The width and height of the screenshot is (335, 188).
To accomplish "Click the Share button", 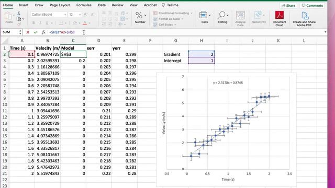I will tap(288, 6).
